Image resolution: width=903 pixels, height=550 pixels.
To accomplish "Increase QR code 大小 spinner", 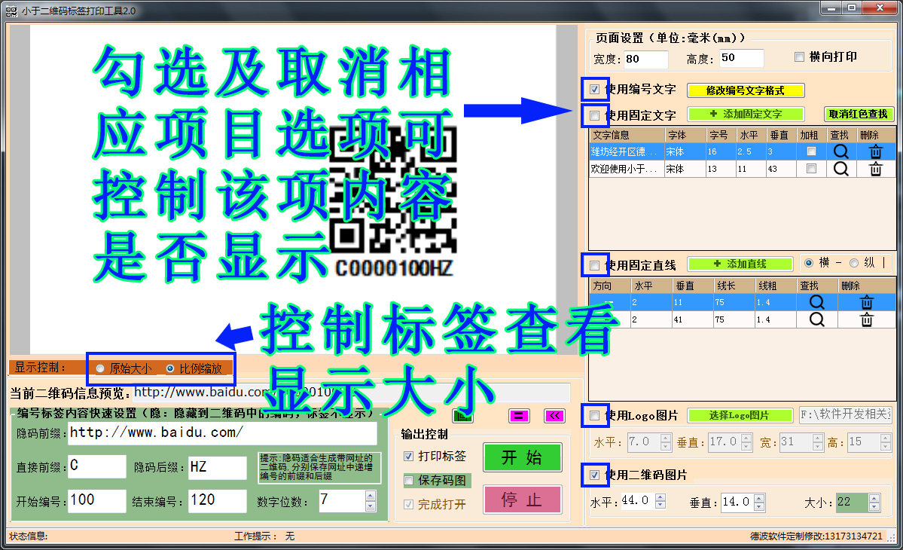I will click(x=874, y=499).
